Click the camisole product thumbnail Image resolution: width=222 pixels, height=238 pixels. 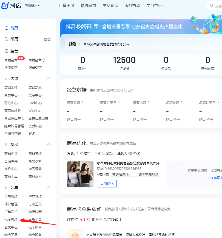pos(80,174)
